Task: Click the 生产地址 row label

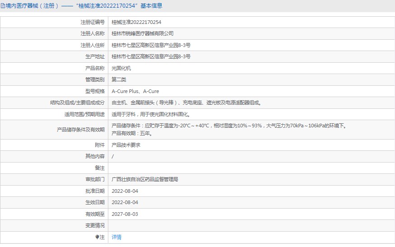Action: [95, 56]
